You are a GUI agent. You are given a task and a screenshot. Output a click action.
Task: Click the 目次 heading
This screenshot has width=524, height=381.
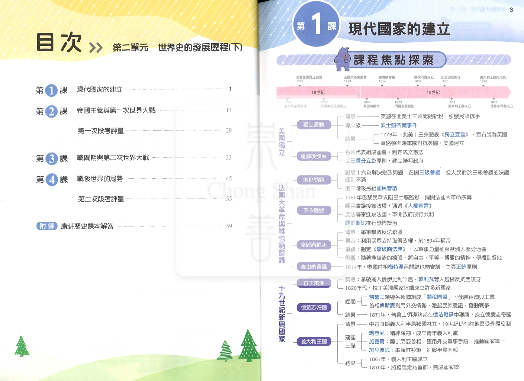(x=59, y=42)
